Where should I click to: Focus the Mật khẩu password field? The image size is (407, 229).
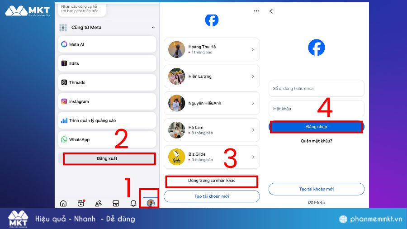[x=317, y=109]
